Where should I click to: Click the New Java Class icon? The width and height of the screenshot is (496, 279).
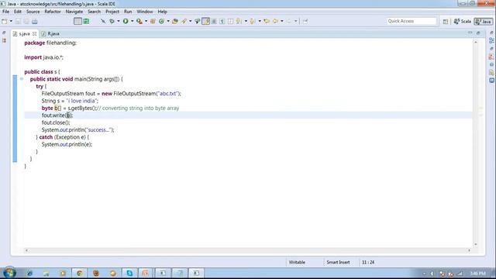pyautogui.click(x=161, y=21)
